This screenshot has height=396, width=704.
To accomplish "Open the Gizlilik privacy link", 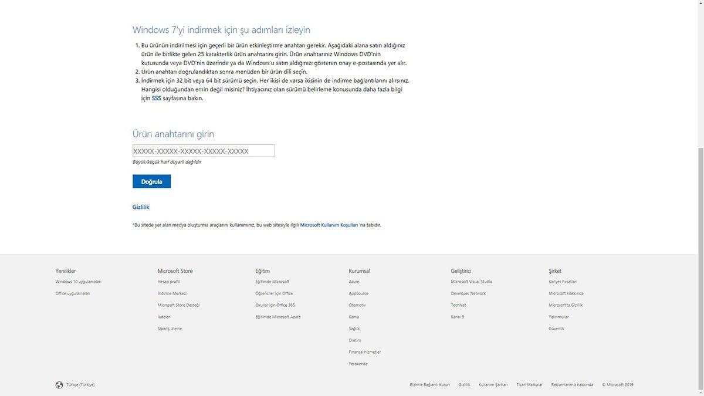I will coord(140,207).
